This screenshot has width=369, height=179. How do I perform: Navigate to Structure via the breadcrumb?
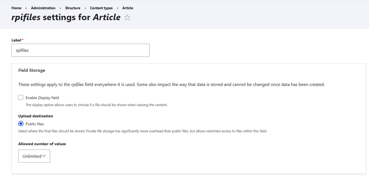(x=73, y=8)
